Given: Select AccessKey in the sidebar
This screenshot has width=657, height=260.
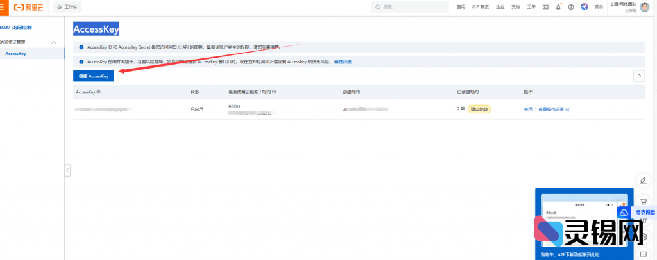Looking at the screenshot, I should click(x=15, y=54).
